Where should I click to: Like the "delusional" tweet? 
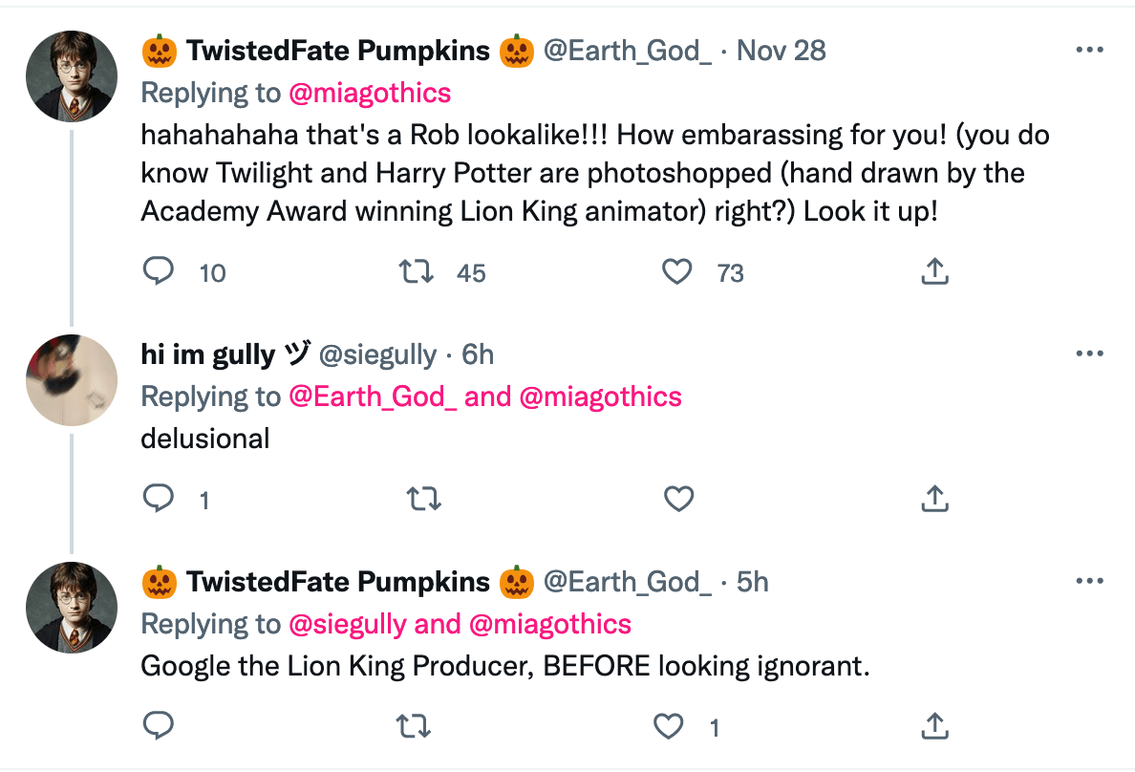[677, 498]
